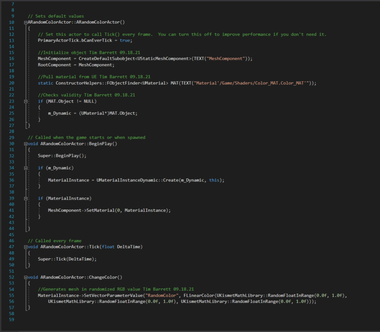Click the (UMaterial*)MAT.Object cast on line 25
The height and width of the screenshot is (332, 380).
[107, 113]
